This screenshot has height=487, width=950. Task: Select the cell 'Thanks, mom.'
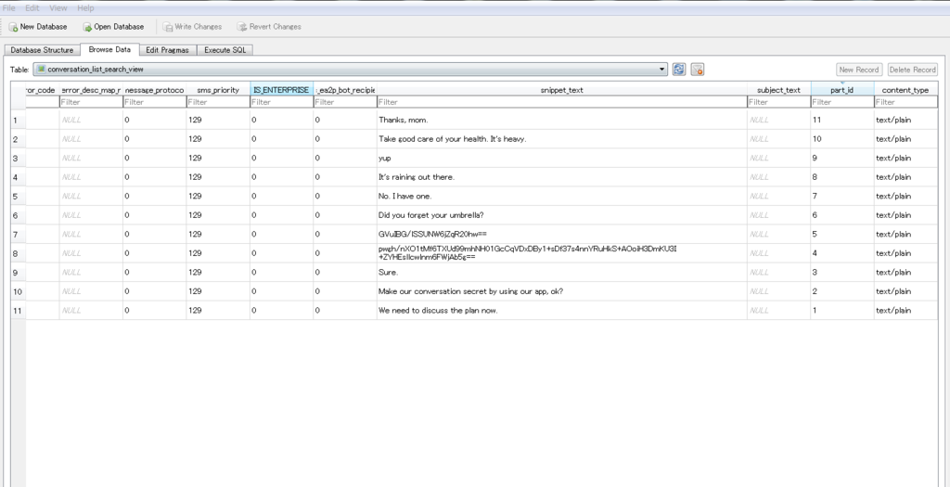(561, 120)
